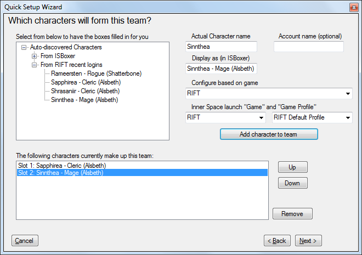The width and height of the screenshot is (362, 255).
Task: Remove the selected character from team
Action: tap(292, 214)
